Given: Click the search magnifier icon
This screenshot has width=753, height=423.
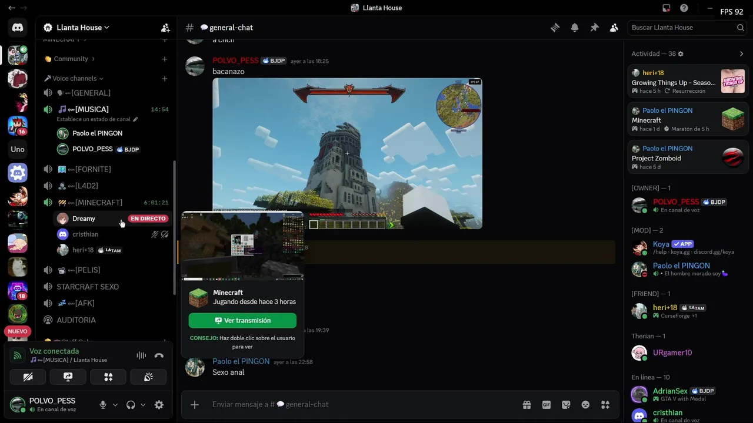Looking at the screenshot, I should 741,28.
